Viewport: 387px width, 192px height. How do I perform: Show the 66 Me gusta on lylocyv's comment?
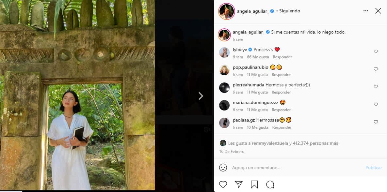click(258, 57)
